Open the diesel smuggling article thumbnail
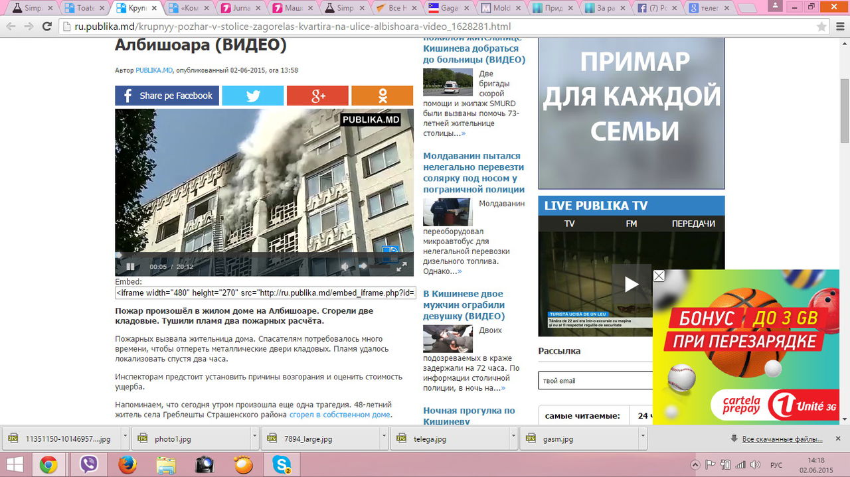 coord(448,212)
